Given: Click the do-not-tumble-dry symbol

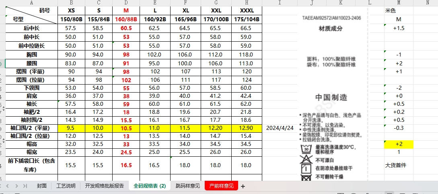Looking at the screenshot, I should pyautogui.click(x=306, y=177).
